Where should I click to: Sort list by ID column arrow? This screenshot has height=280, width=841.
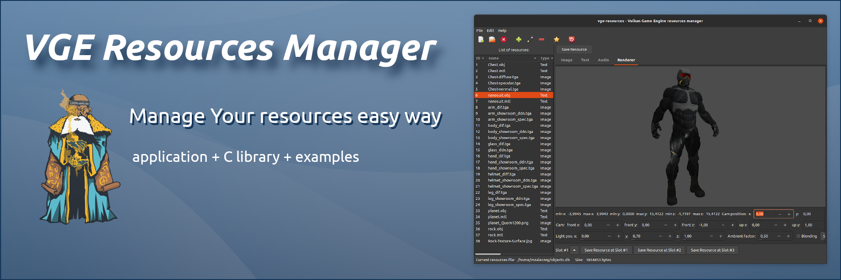483,58
